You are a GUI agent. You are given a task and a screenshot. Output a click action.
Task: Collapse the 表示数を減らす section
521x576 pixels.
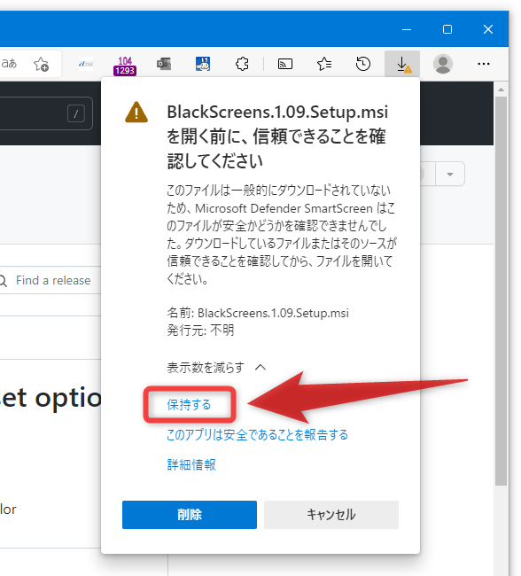216,368
